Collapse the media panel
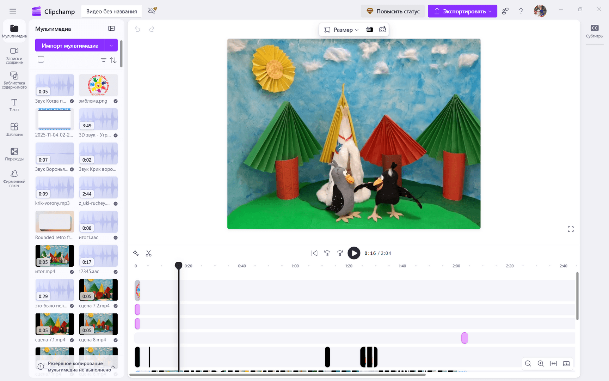The width and height of the screenshot is (609, 381). click(111, 29)
